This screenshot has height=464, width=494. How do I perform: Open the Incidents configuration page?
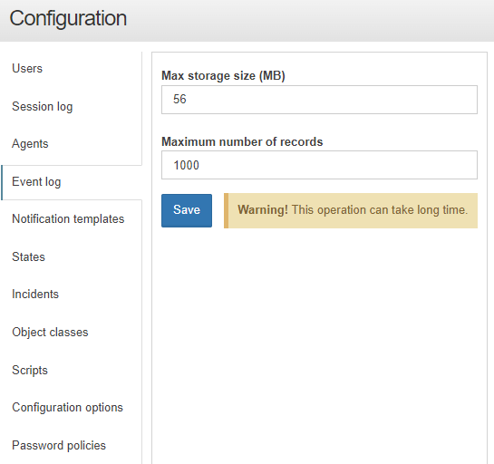[x=35, y=295]
